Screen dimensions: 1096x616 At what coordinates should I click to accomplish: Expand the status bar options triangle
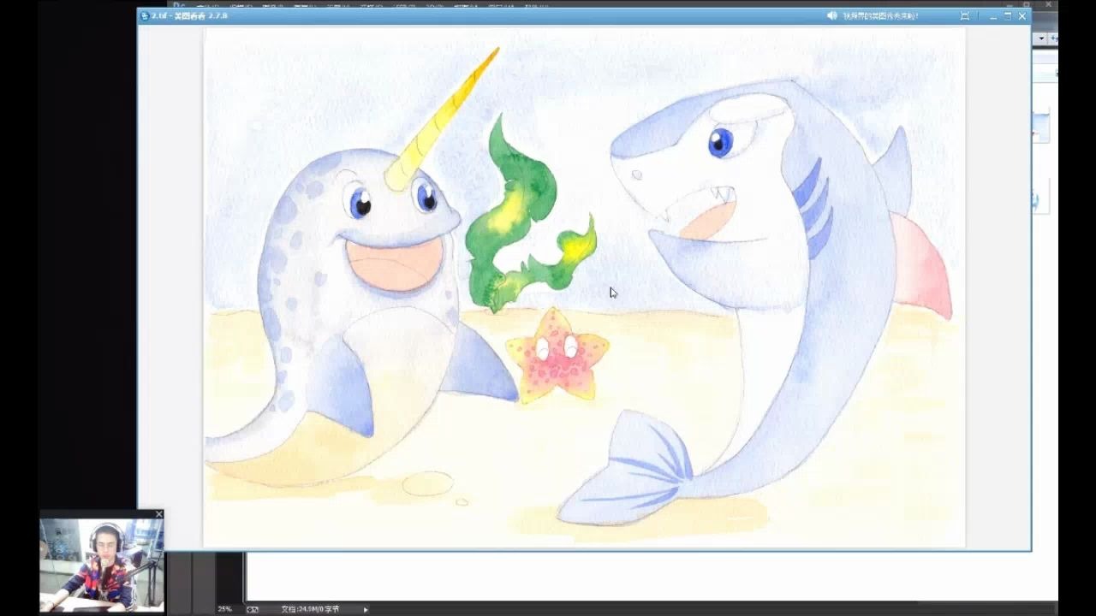click(x=366, y=608)
